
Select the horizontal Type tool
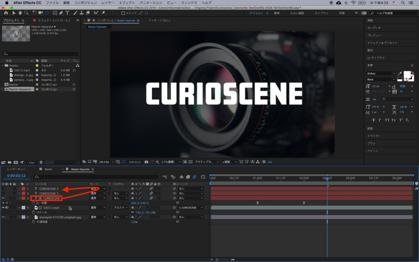click(68, 13)
